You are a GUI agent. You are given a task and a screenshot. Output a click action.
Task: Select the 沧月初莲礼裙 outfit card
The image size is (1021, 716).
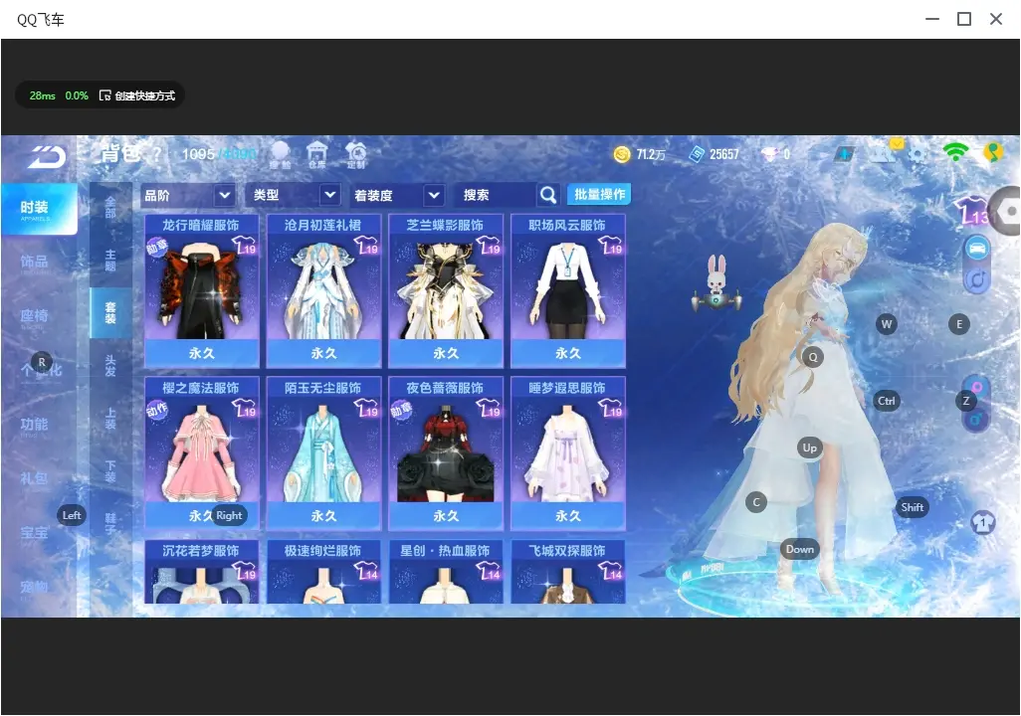[323, 290]
